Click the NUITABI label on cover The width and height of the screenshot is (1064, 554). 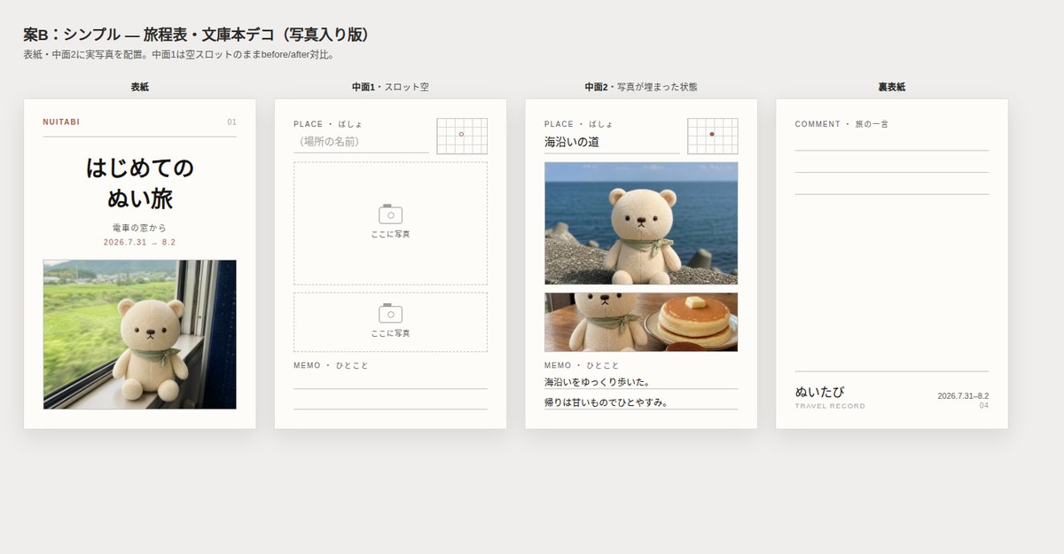click(61, 122)
